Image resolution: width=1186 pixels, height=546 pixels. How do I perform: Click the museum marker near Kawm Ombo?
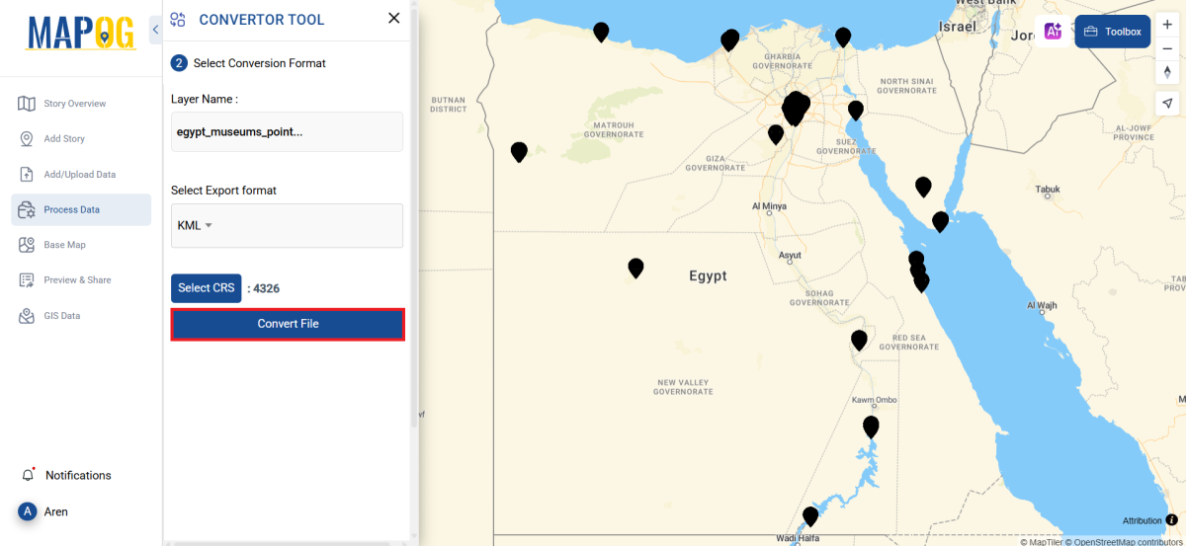coord(871,426)
